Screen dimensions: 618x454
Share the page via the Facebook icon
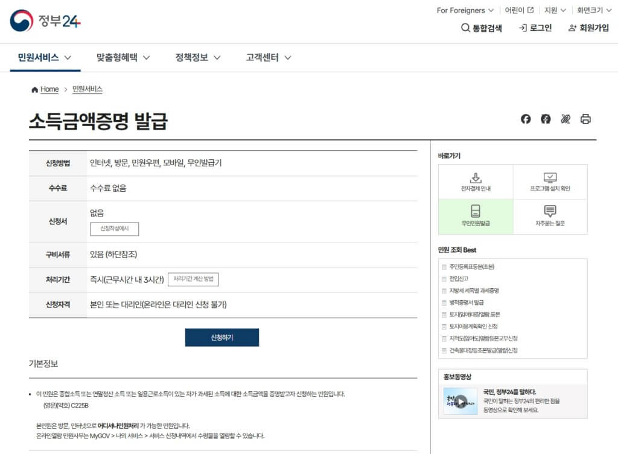coord(525,119)
